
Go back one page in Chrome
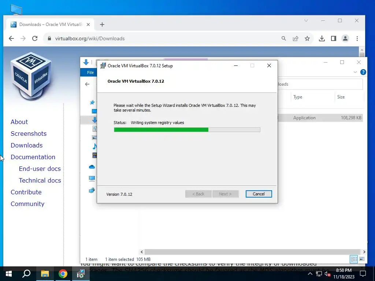tap(11, 38)
